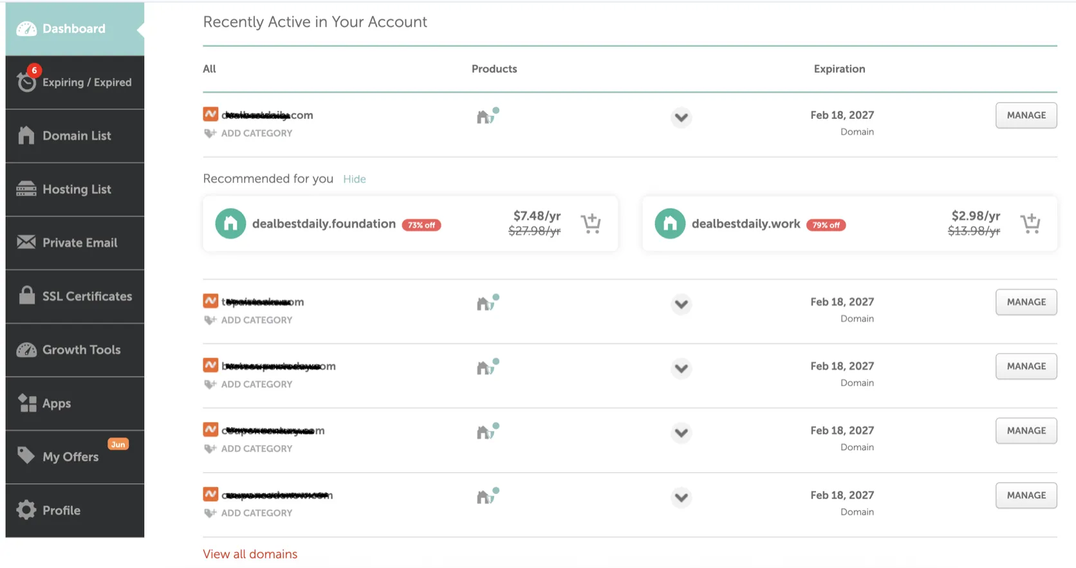Click the Growth Tools gauge icon
The image size is (1076, 568).
(x=26, y=349)
